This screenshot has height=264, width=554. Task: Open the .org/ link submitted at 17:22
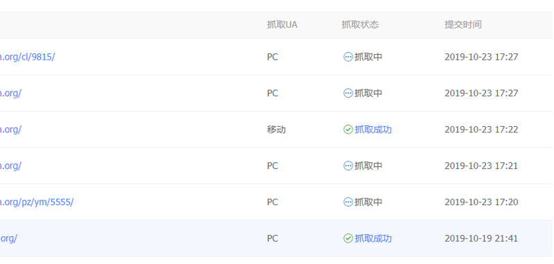pos(10,130)
